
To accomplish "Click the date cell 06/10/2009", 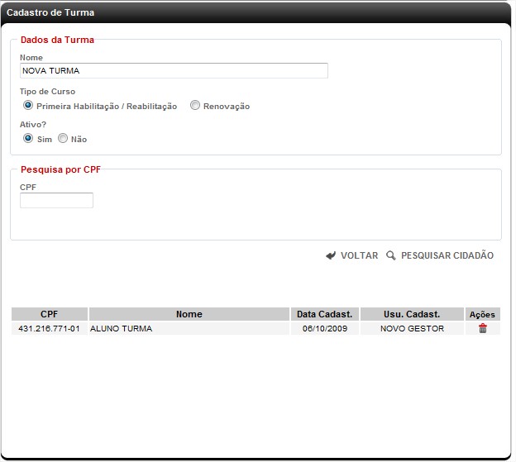I will coord(324,329).
